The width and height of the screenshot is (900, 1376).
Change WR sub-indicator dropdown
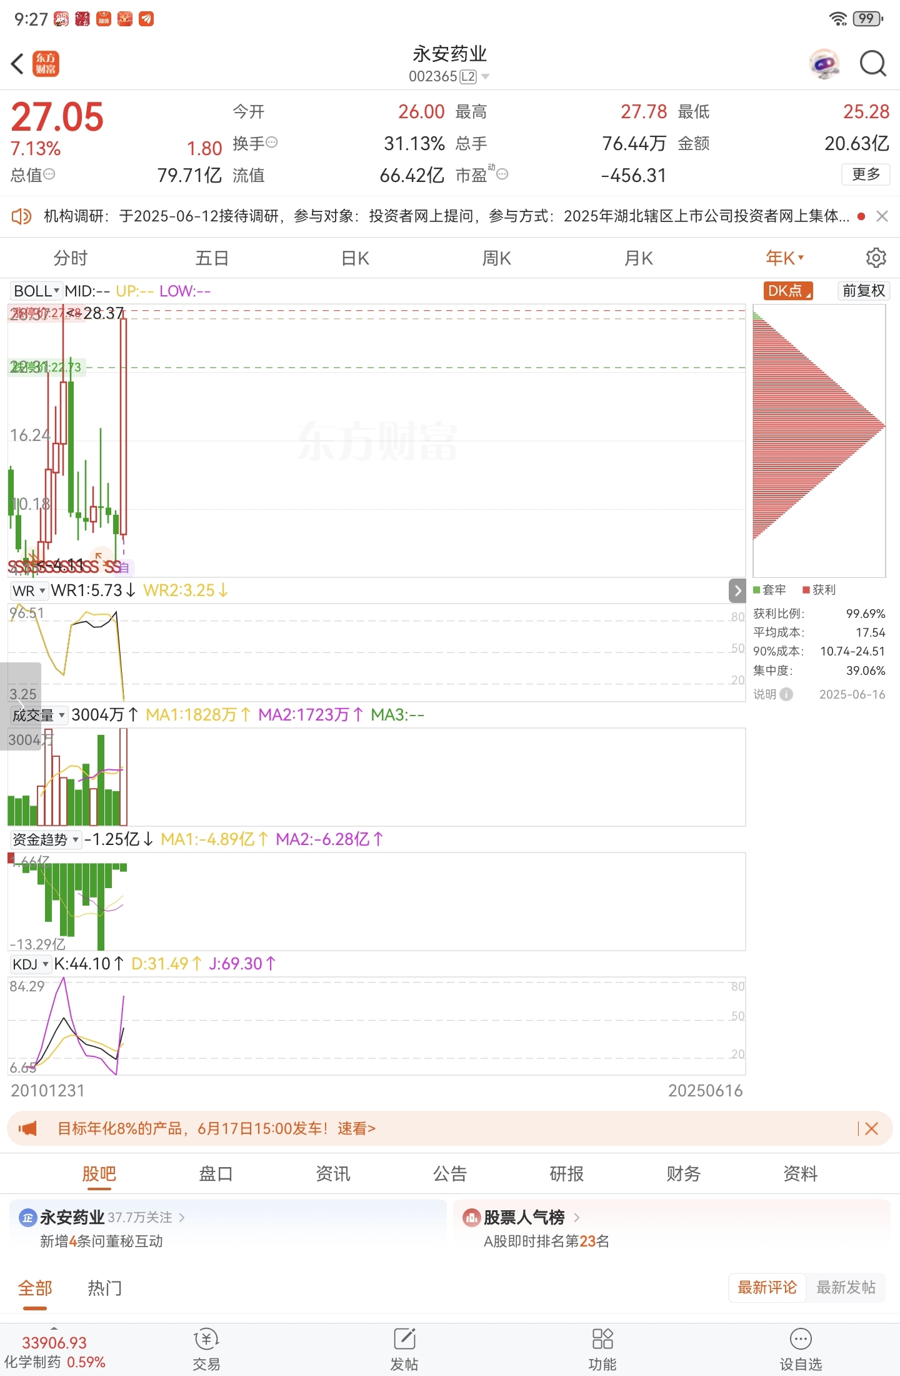point(29,590)
